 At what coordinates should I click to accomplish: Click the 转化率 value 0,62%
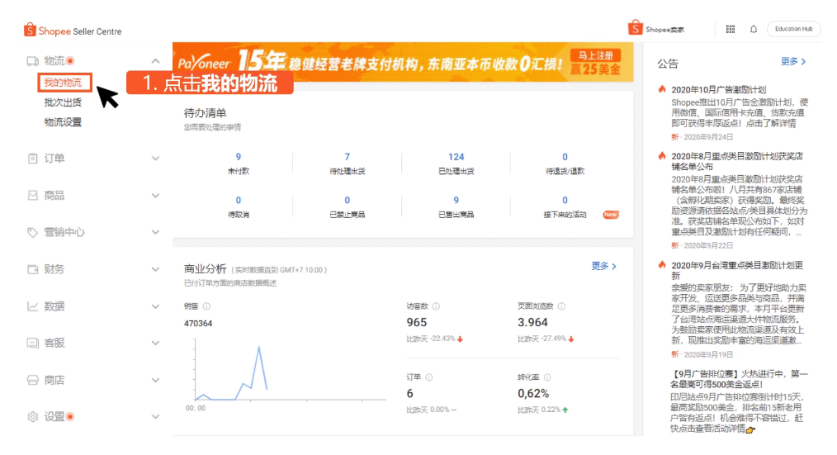coord(533,394)
